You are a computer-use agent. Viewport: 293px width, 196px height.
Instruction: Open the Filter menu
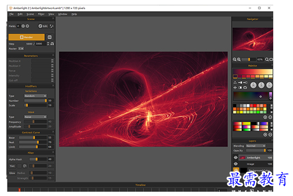tap(41, 14)
